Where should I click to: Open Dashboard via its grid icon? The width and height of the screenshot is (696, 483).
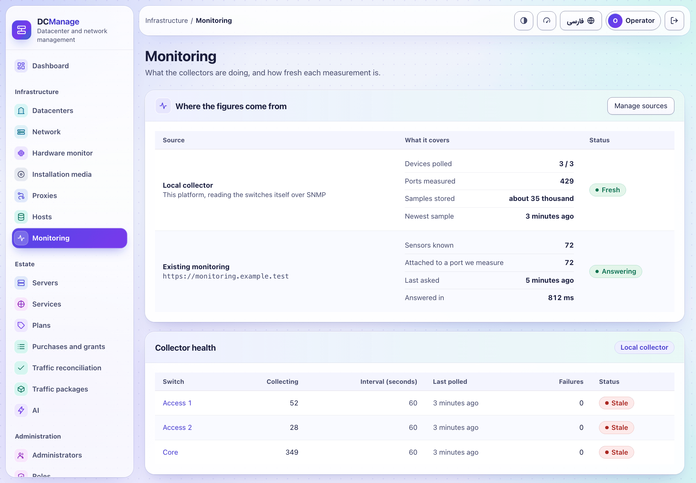21,66
